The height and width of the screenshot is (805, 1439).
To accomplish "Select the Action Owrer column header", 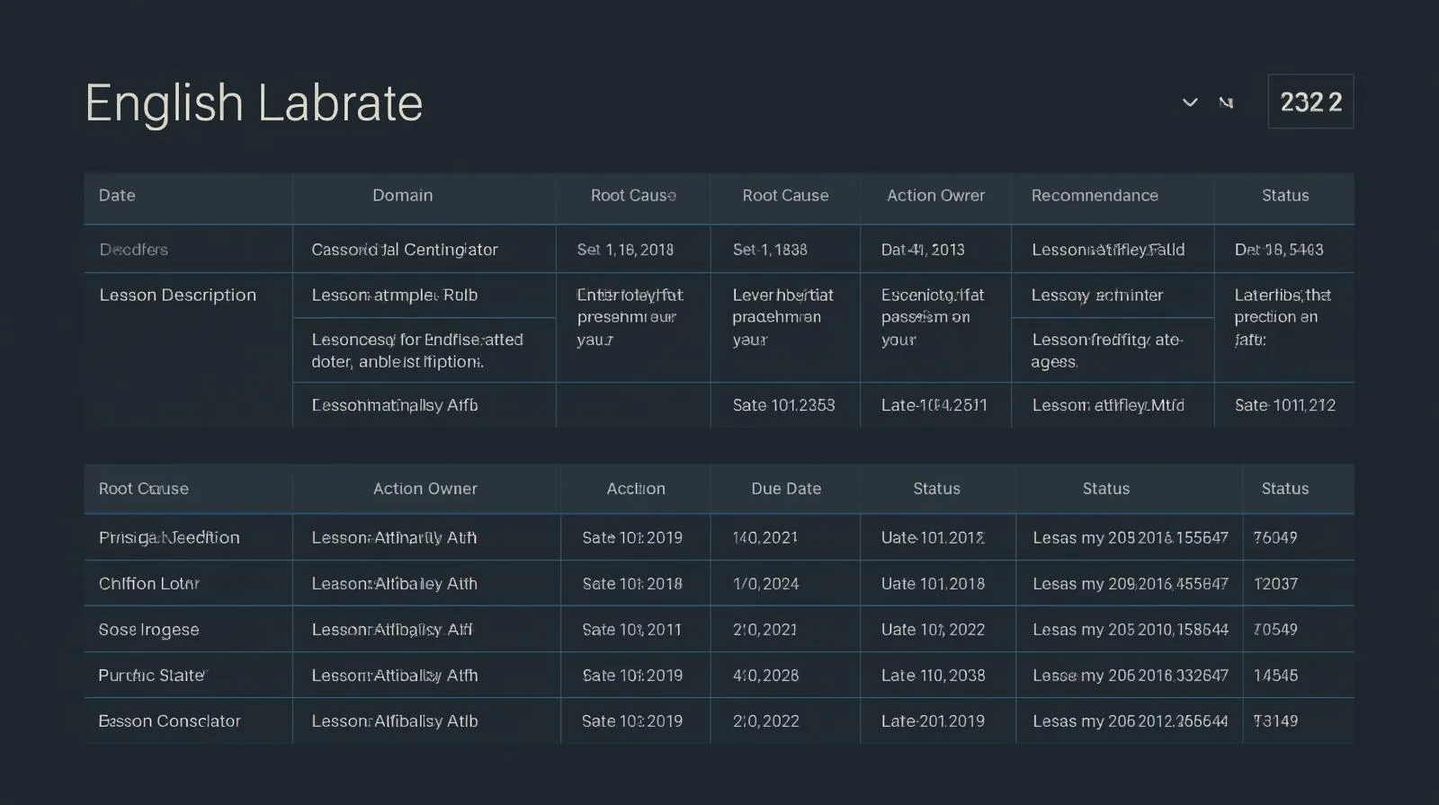I will pyautogui.click(x=935, y=196).
